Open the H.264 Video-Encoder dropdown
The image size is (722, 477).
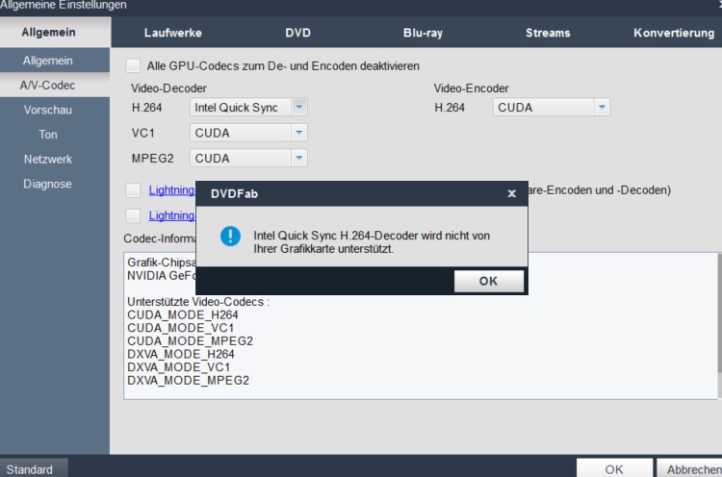(x=552, y=107)
